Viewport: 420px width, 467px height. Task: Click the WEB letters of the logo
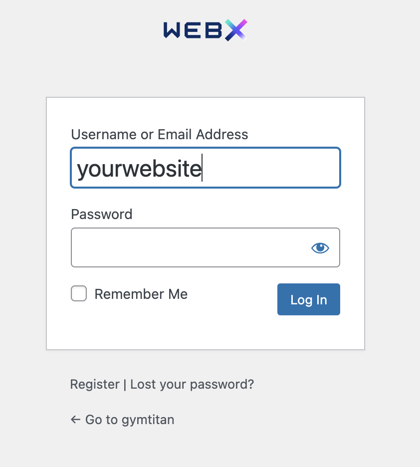point(193,30)
